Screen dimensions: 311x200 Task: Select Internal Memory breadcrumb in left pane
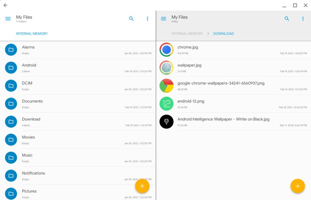[x=31, y=34]
